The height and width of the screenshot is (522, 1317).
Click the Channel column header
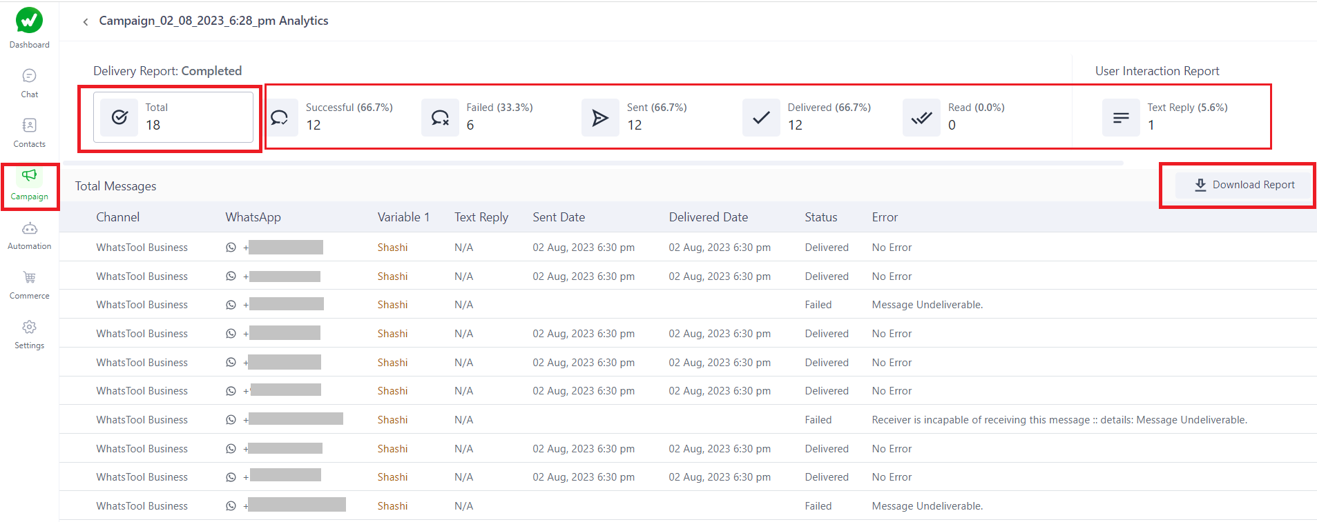point(117,217)
